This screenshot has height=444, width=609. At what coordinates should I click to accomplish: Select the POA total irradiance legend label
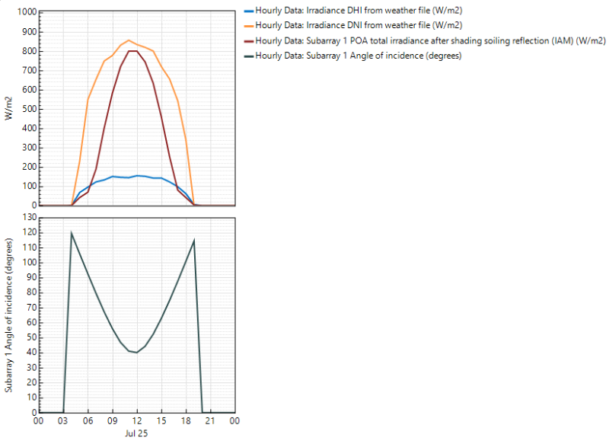coord(430,41)
